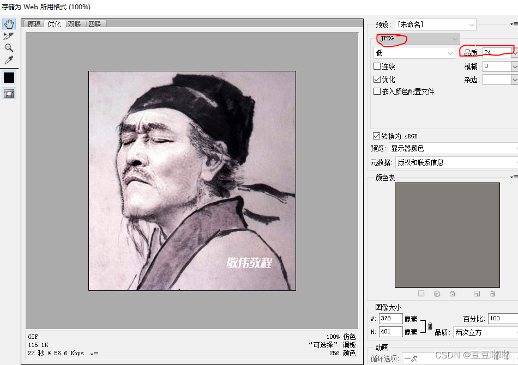The image size is (518, 365).
Task: Switch to the 四联 tab
Action: pyautogui.click(x=95, y=24)
